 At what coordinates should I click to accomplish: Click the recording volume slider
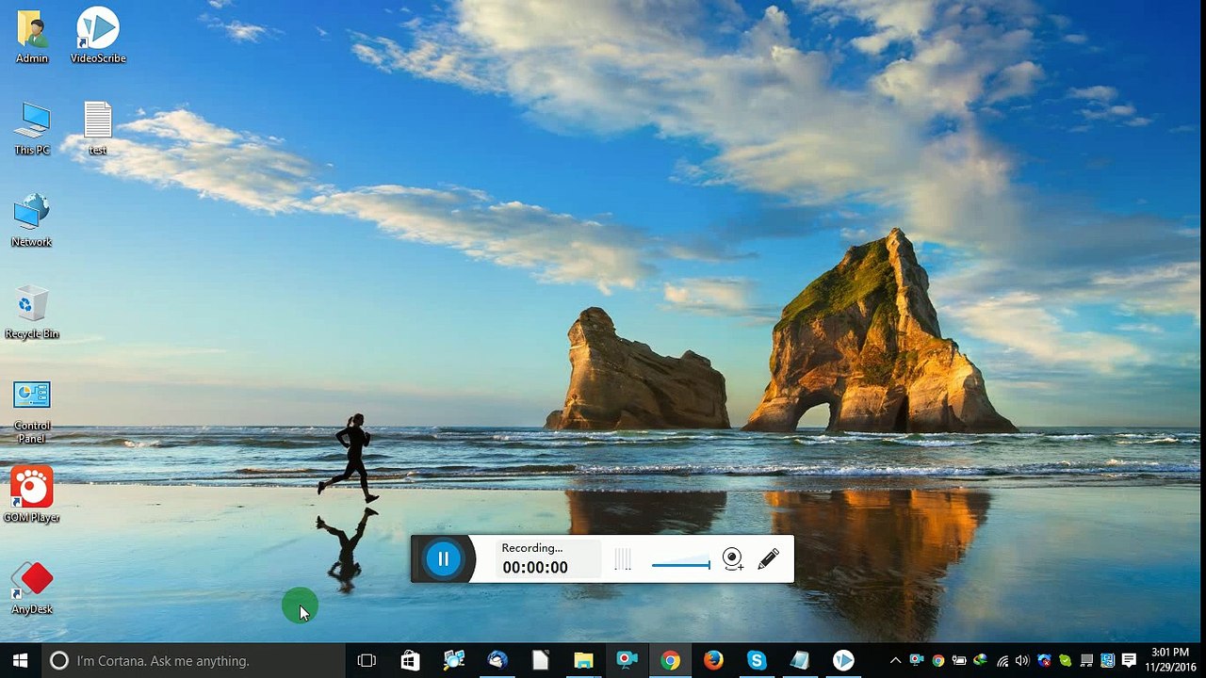pos(680,564)
